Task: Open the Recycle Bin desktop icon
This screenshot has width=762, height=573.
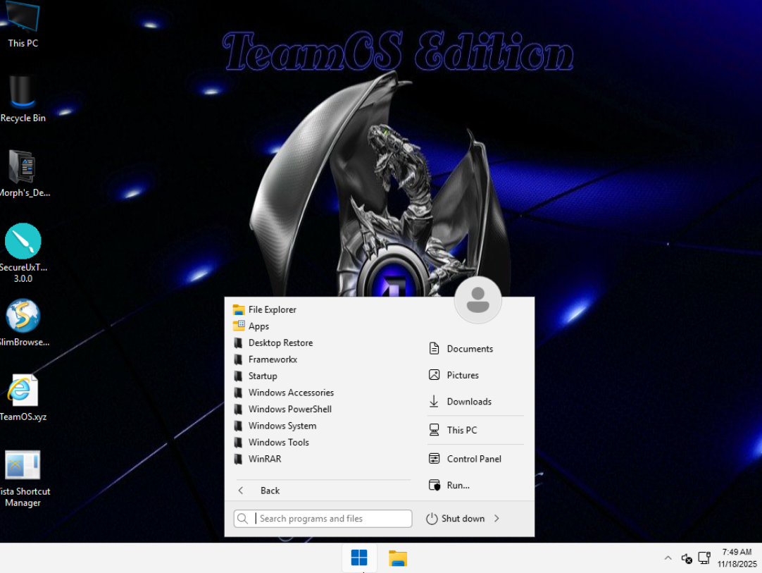Action: 23,99
